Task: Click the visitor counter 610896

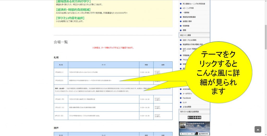Action: tap(194, 117)
